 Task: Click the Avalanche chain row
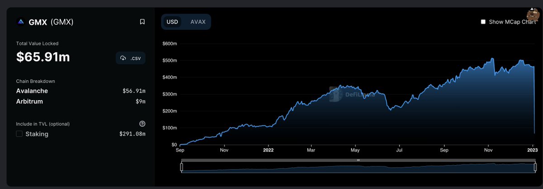[81, 91]
